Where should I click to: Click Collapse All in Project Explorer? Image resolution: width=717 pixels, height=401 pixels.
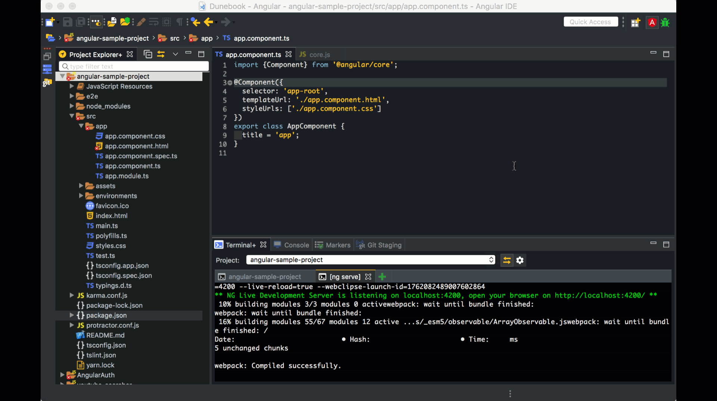tap(148, 54)
